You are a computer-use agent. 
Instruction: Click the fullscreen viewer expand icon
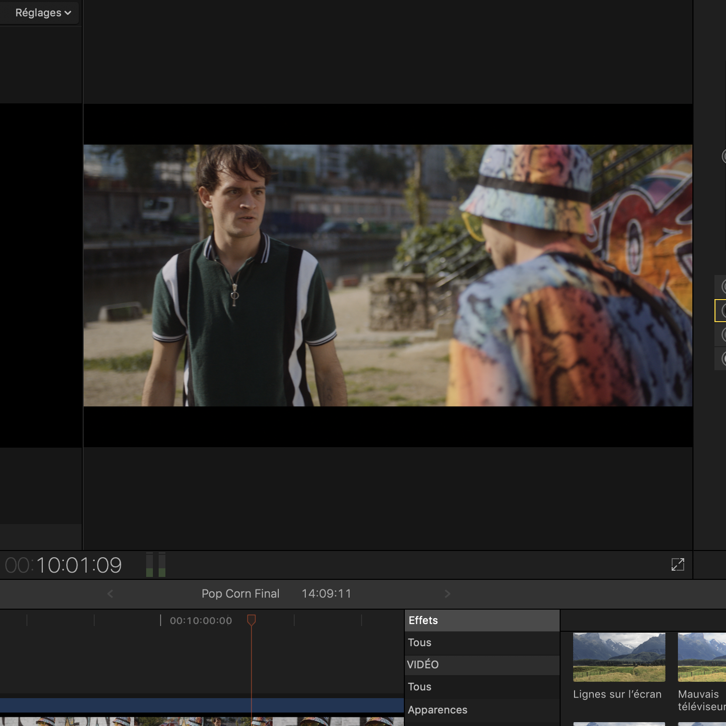click(677, 564)
